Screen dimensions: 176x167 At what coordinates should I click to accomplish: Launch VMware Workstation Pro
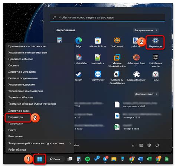(x=117, y=60)
